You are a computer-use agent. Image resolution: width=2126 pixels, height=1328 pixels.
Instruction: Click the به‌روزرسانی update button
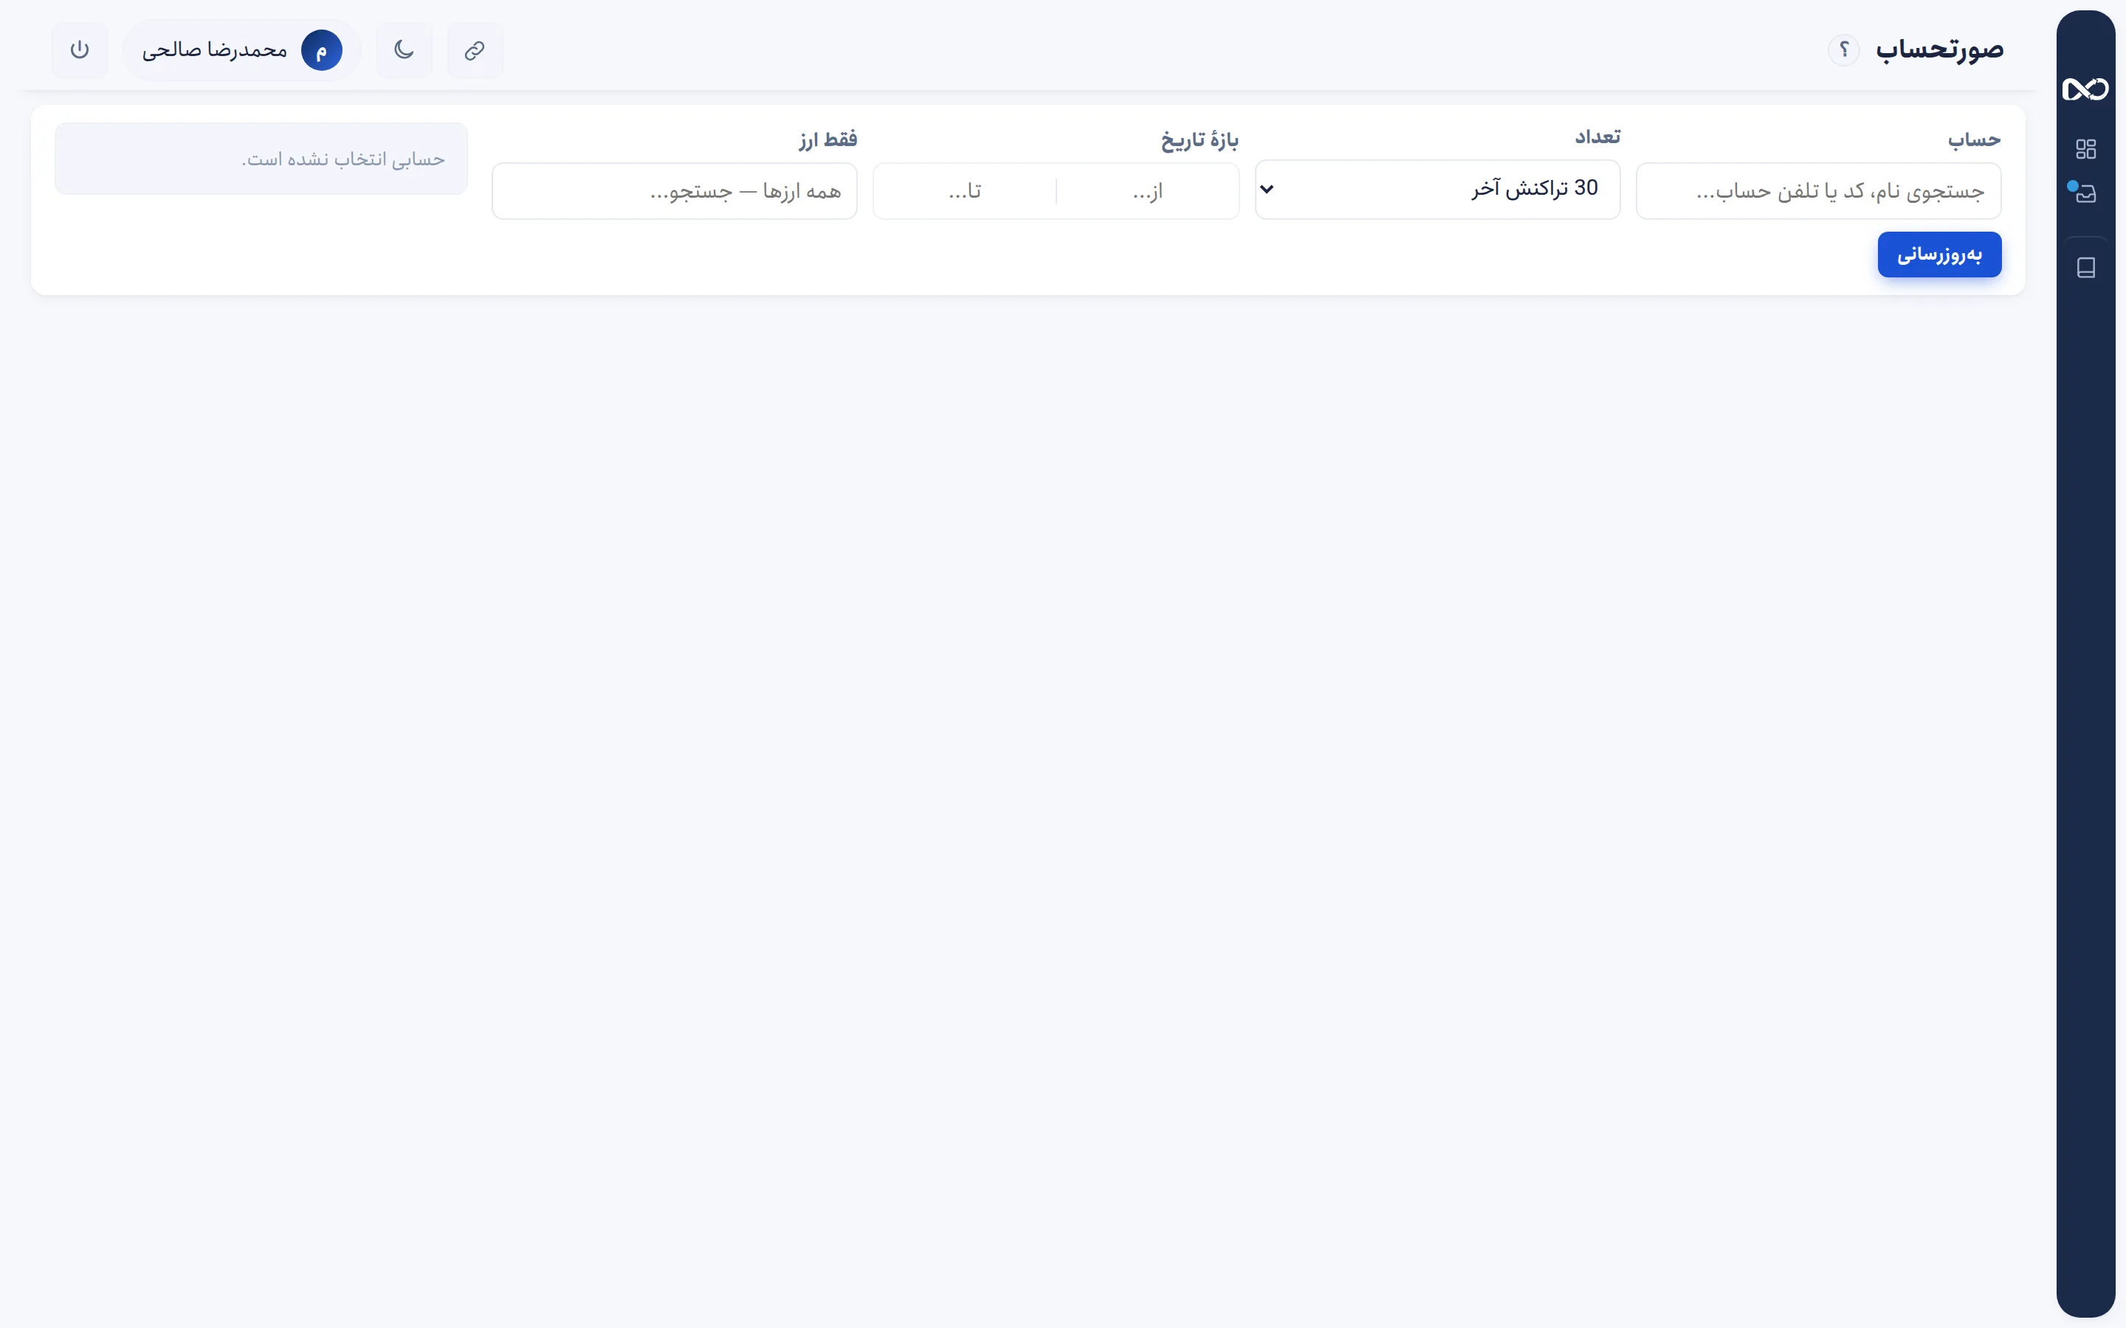tap(1939, 255)
